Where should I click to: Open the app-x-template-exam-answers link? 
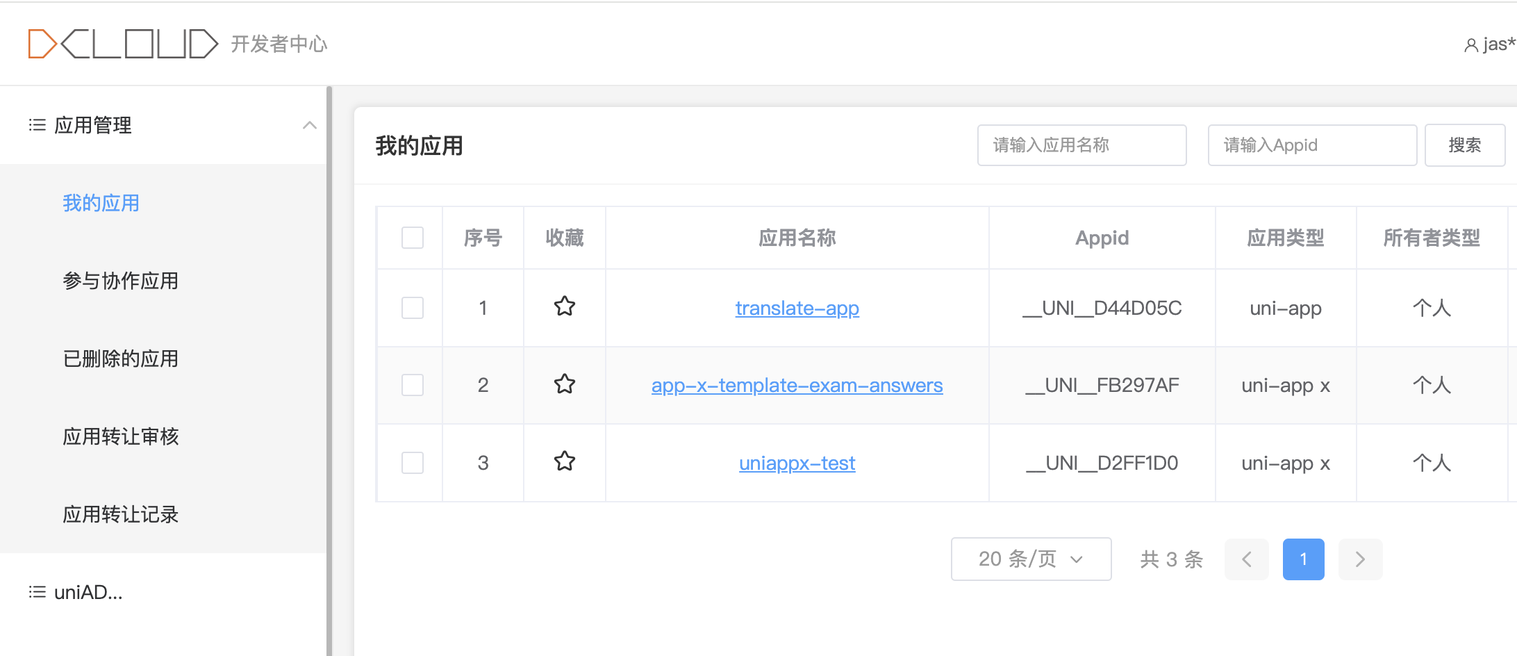[x=797, y=385]
